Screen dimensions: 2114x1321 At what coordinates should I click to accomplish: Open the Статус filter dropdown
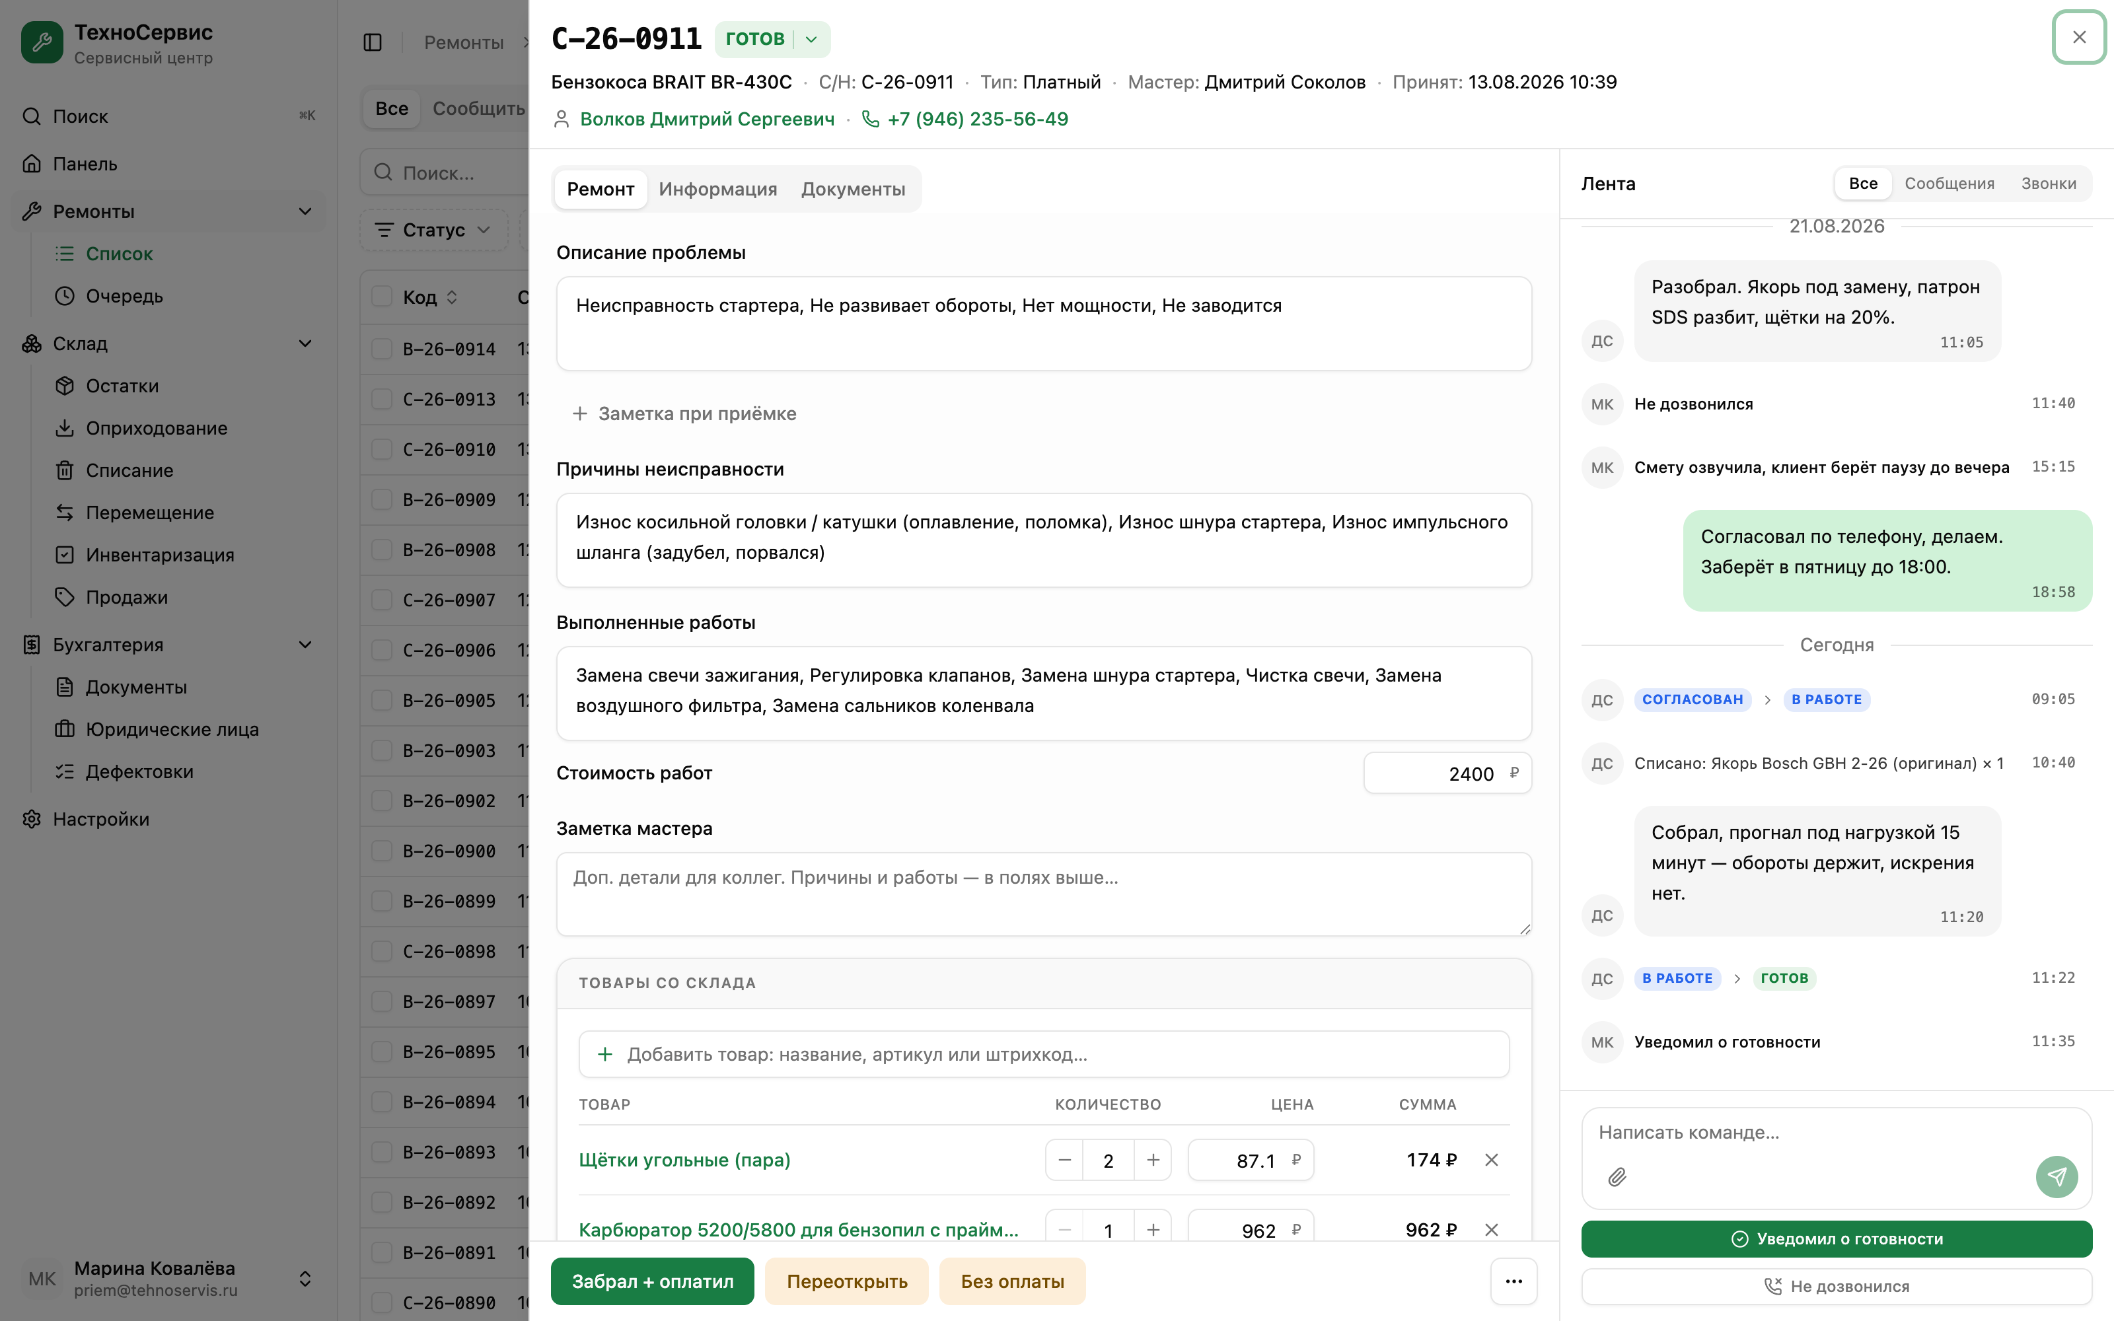click(433, 230)
